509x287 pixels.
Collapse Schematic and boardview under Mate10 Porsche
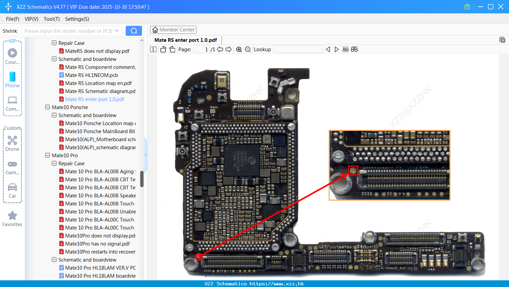pos(54,115)
